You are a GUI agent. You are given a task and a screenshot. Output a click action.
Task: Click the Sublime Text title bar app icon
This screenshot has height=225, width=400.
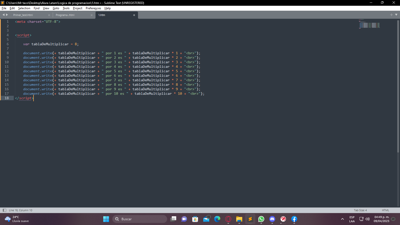(2, 3)
